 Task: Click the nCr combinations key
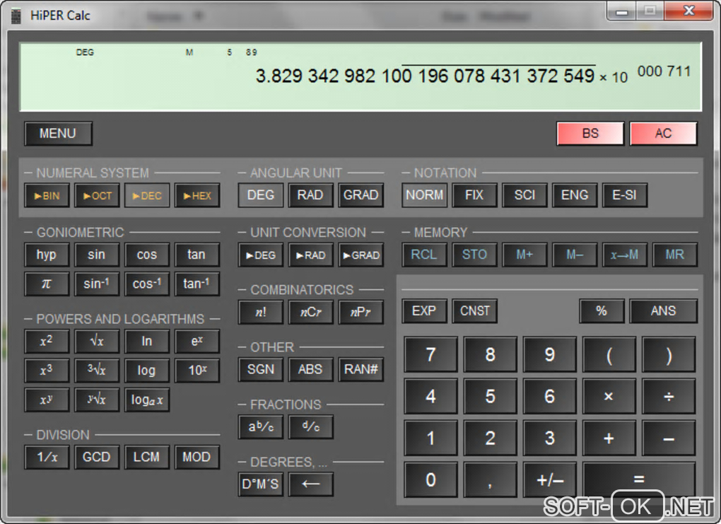click(310, 313)
